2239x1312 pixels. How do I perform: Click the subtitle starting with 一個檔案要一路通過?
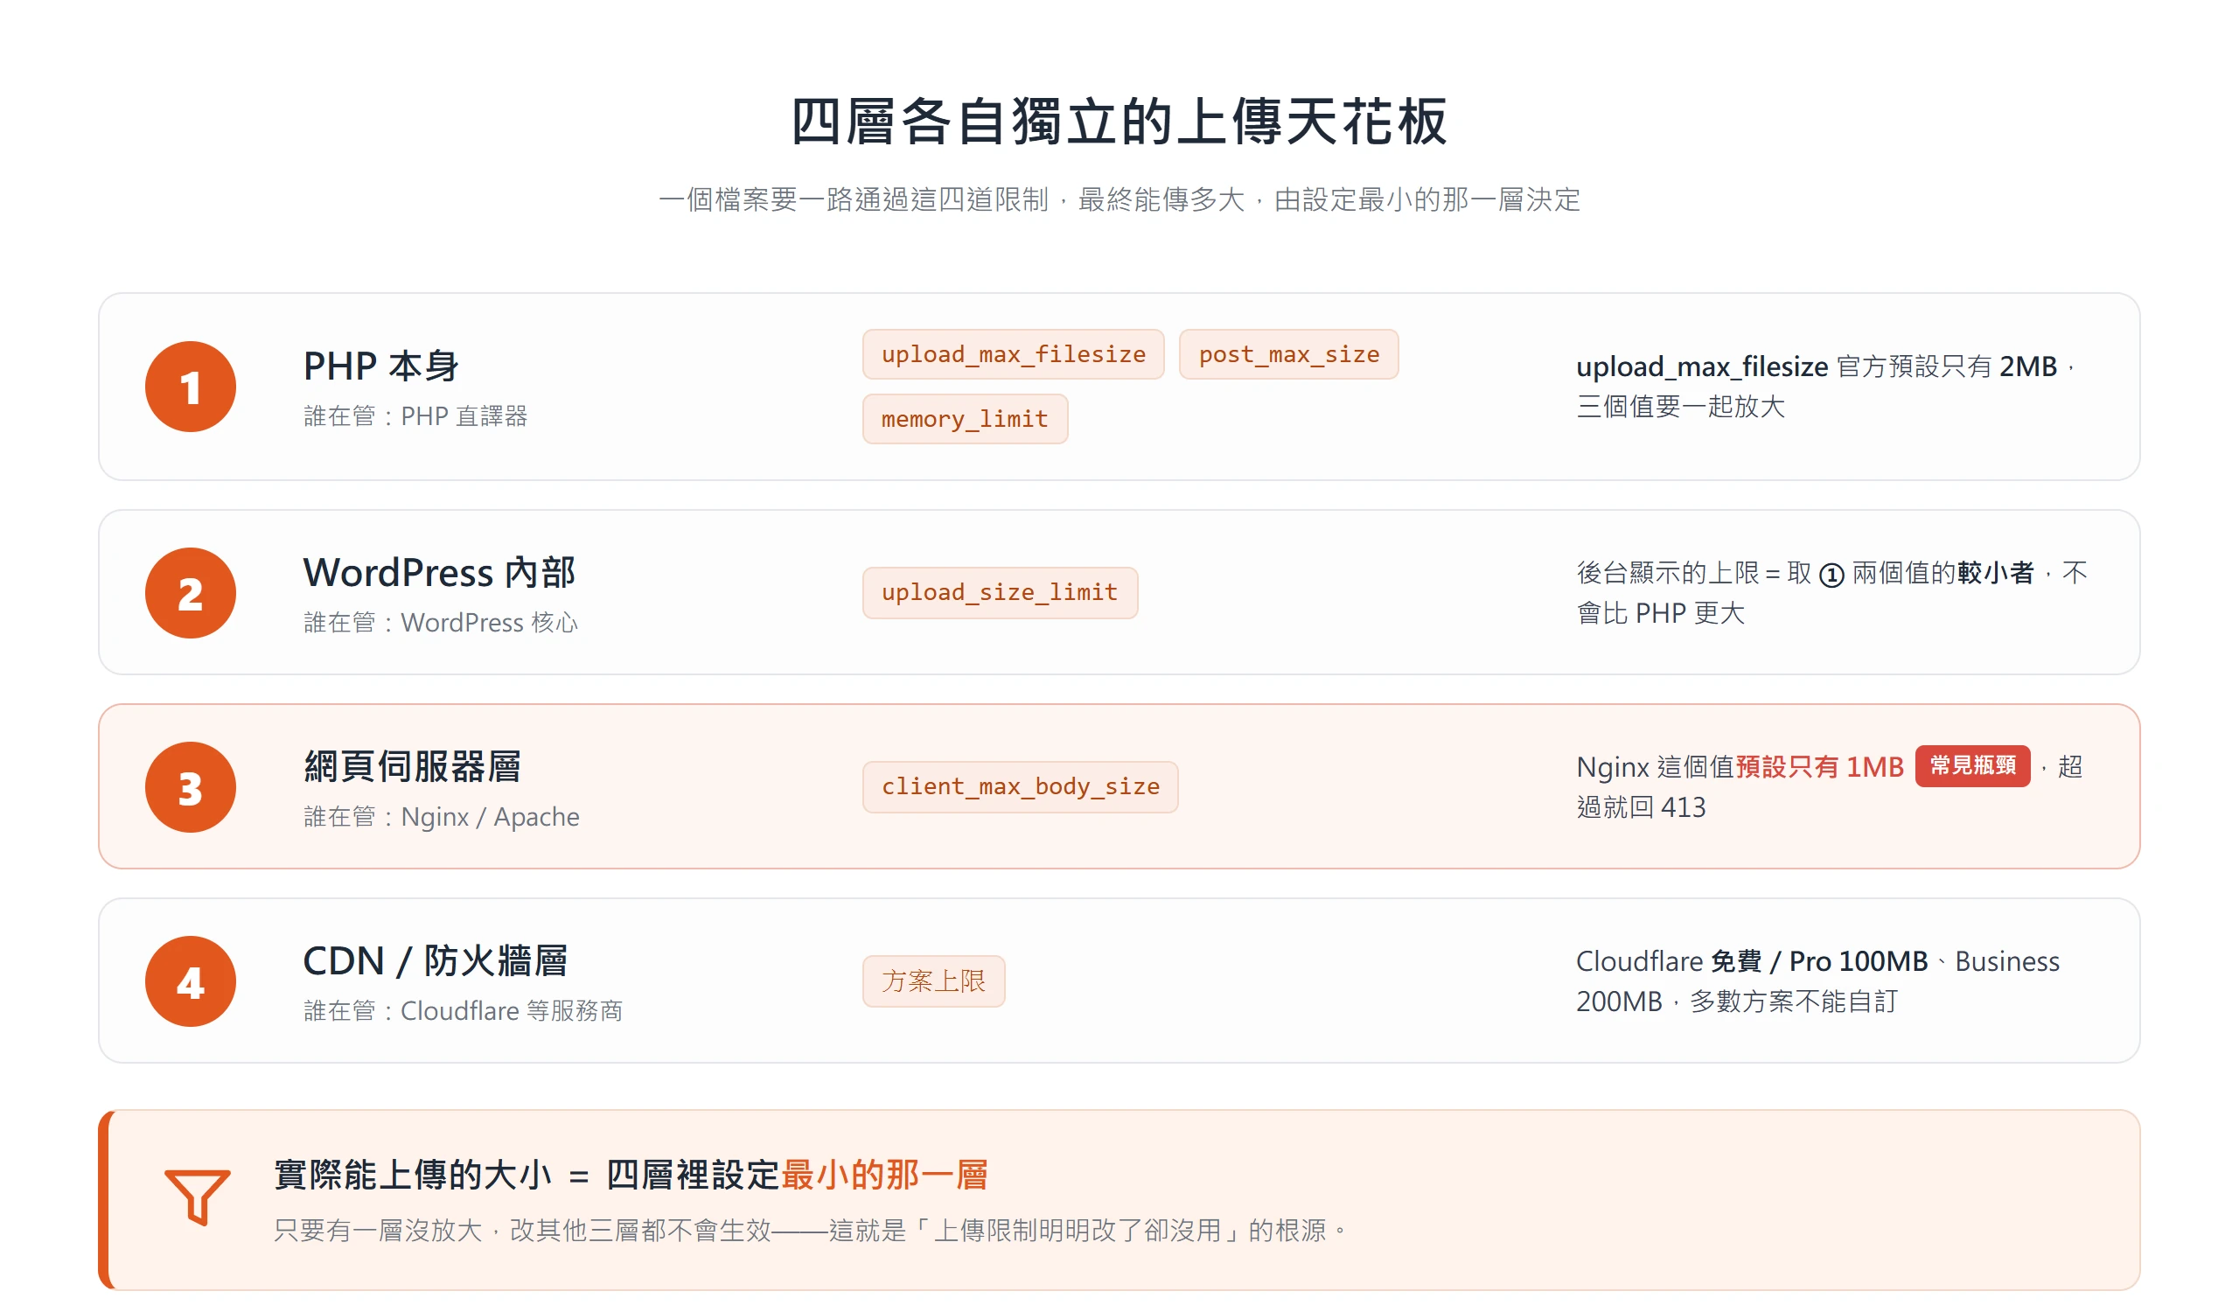(x=1119, y=200)
